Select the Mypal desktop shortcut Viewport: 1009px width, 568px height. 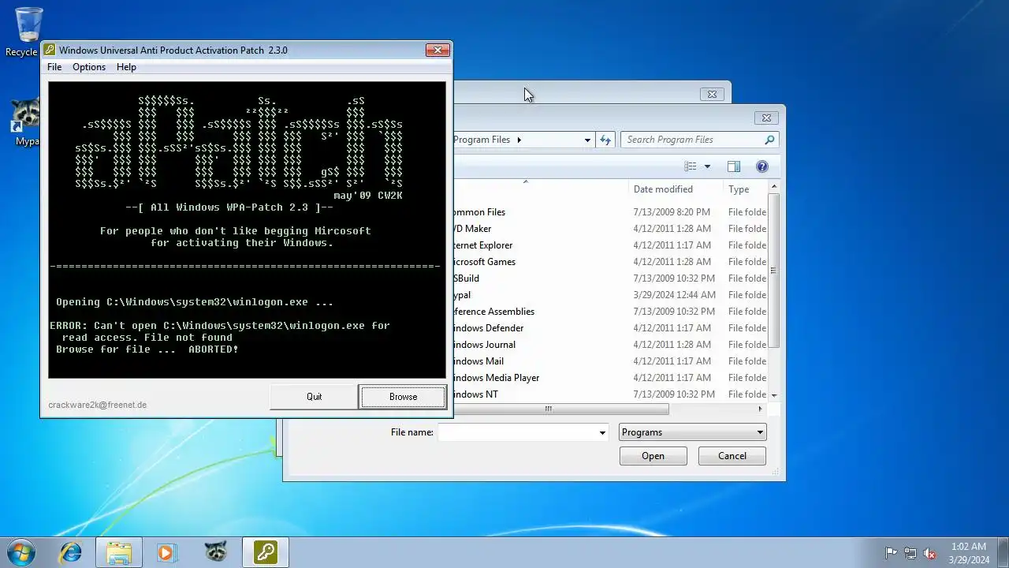point(25,122)
